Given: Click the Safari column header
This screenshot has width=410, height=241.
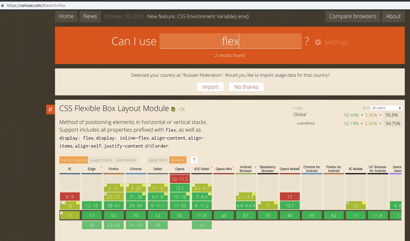Looking at the screenshot, I should [x=158, y=169].
